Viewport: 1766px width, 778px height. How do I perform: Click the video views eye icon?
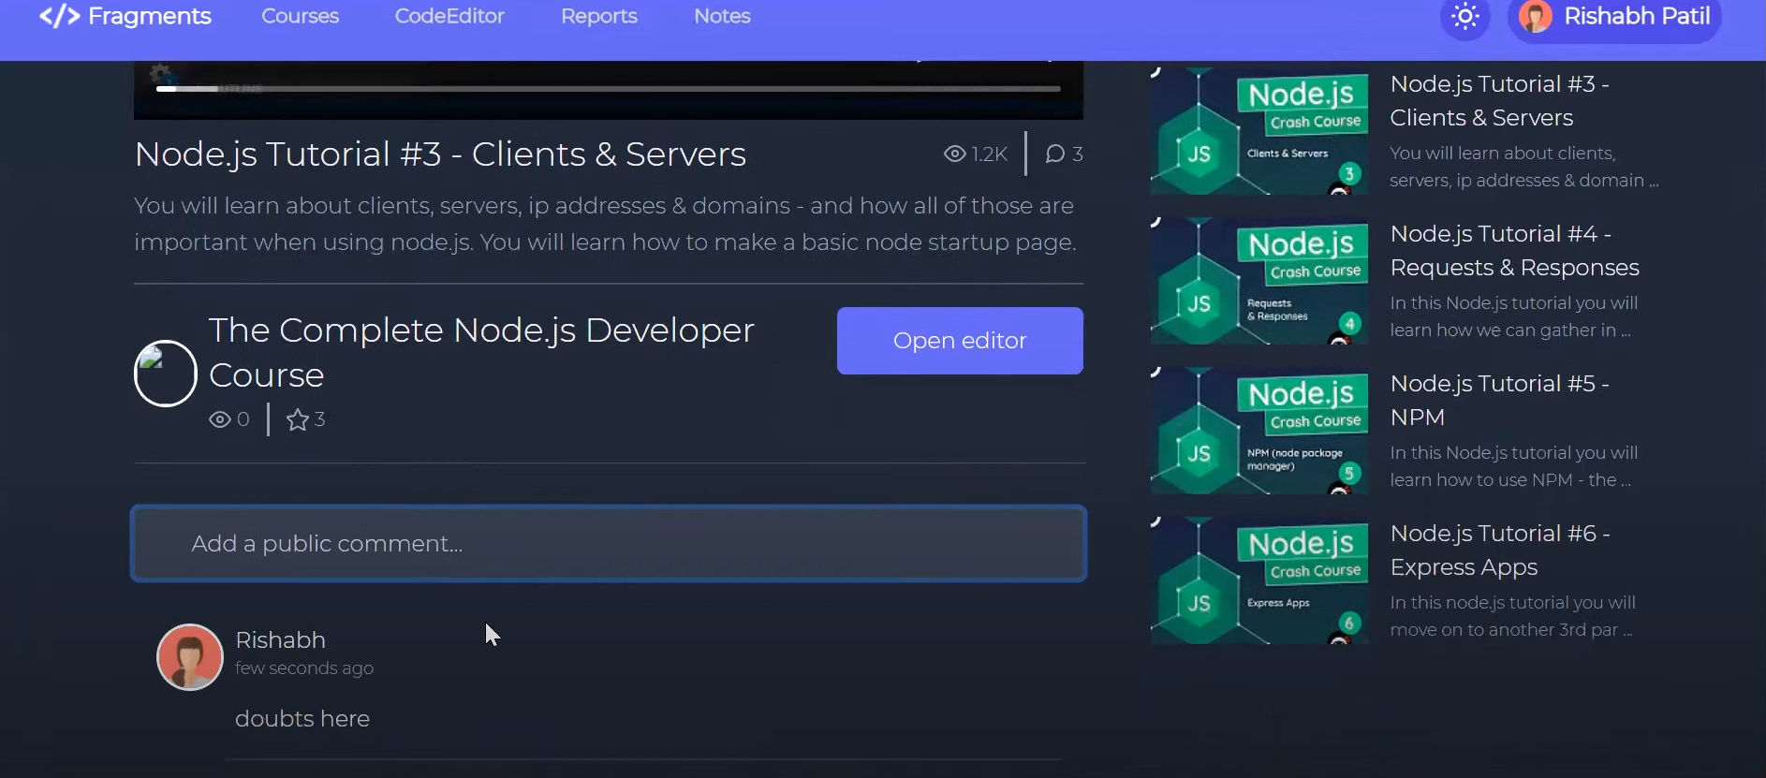(954, 154)
